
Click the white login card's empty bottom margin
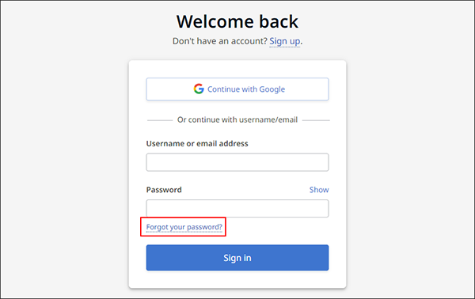tap(237, 279)
